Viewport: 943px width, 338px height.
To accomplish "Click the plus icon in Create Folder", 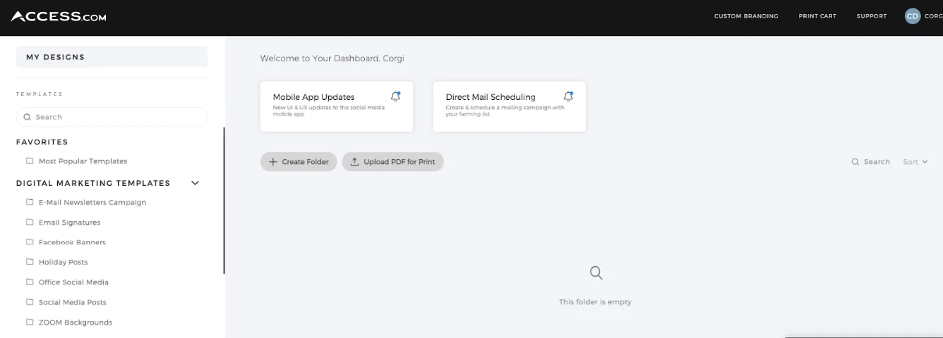I will coord(273,162).
